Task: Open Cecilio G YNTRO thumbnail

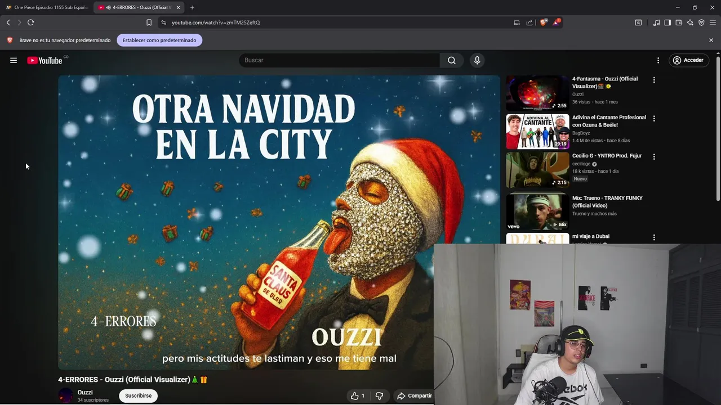Action: pyautogui.click(x=537, y=169)
